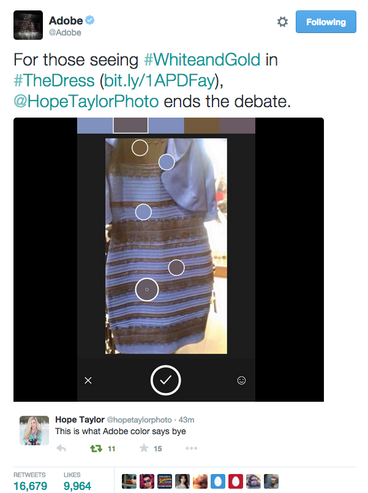The height and width of the screenshot is (493, 368).
Task: Open the gear settings icon
Action: tap(282, 21)
